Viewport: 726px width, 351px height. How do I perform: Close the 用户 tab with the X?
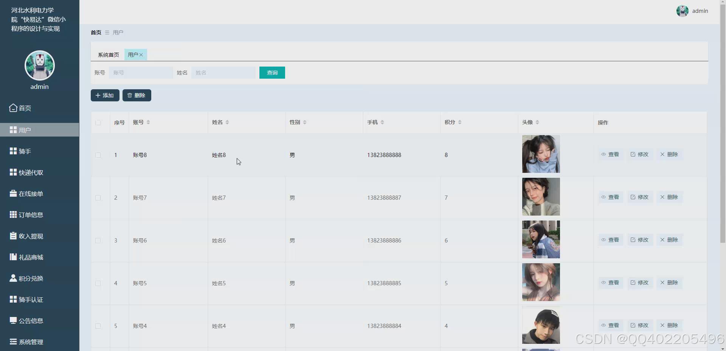pyautogui.click(x=141, y=55)
